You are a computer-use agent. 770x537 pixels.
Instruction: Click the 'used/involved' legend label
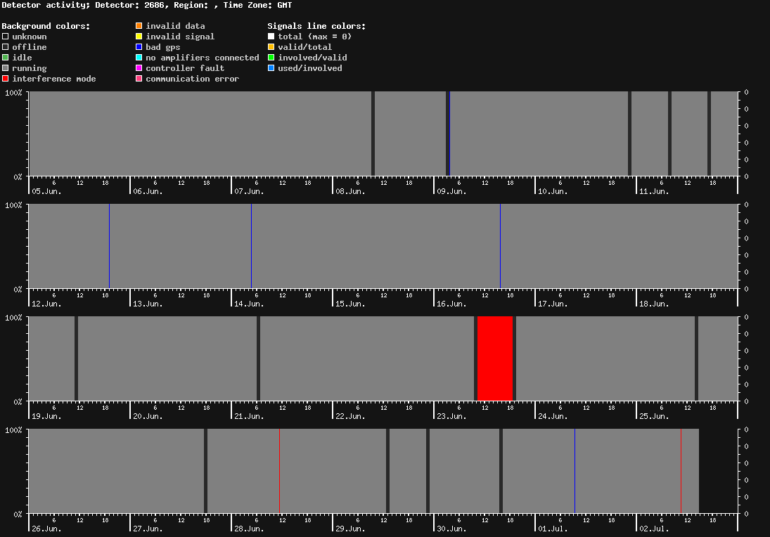coord(310,68)
